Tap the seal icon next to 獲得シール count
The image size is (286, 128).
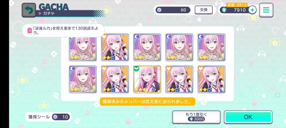click(x=56, y=117)
